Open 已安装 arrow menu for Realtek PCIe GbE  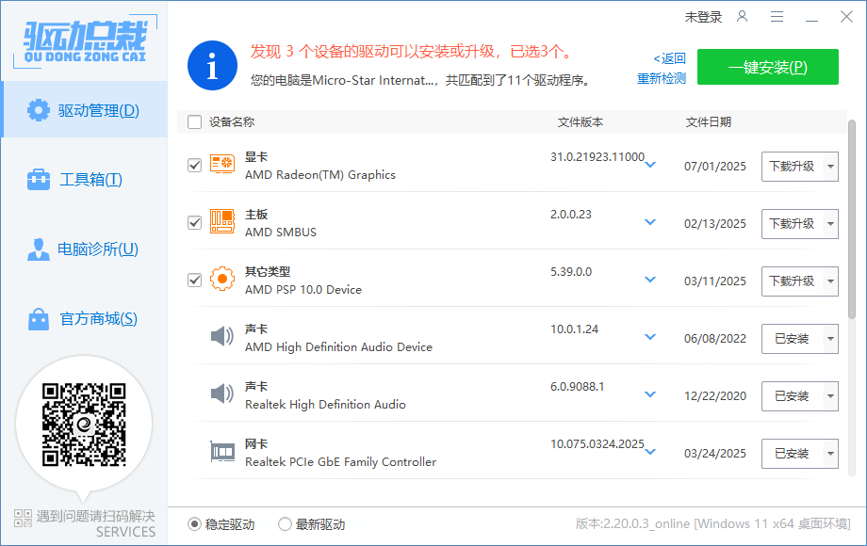click(x=830, y=453)
